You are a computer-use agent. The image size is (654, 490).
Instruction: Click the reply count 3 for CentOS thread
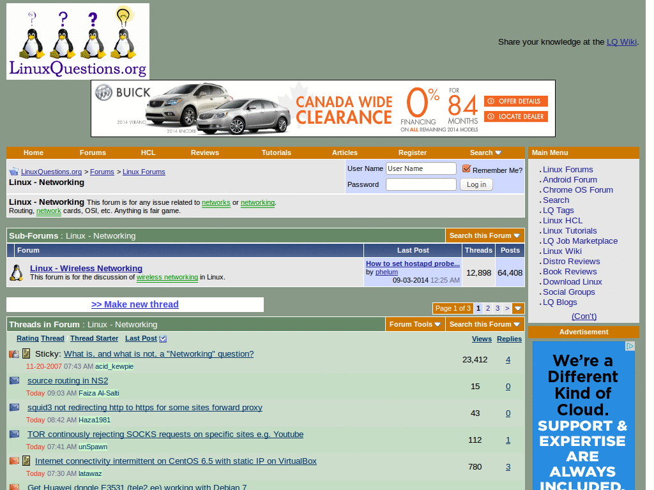(508, 466)
